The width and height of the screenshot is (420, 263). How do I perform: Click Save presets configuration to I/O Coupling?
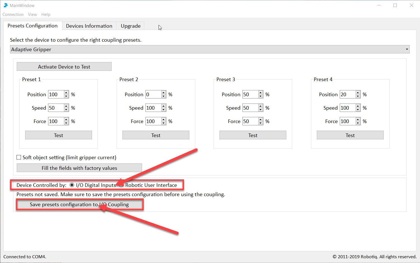[x=79, y=204]
